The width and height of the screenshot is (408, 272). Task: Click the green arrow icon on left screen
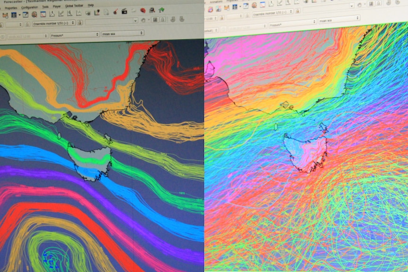click(x=161, y=10)
